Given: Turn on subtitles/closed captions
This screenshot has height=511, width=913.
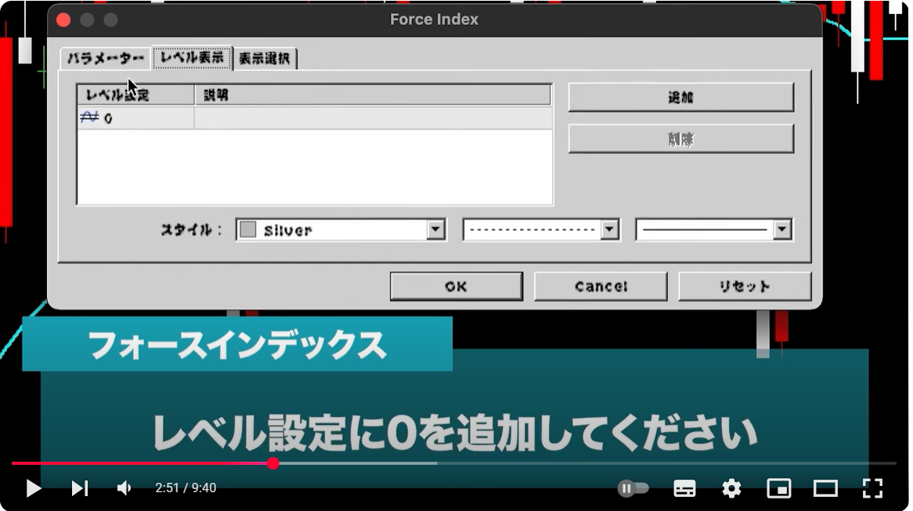Looking at the screenshot, I should pos(684,488).
